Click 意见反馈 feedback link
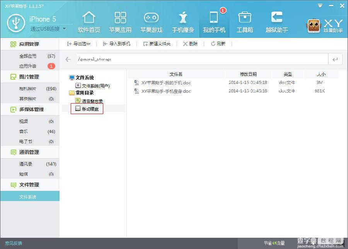348x249 pixels. point(14,243)
